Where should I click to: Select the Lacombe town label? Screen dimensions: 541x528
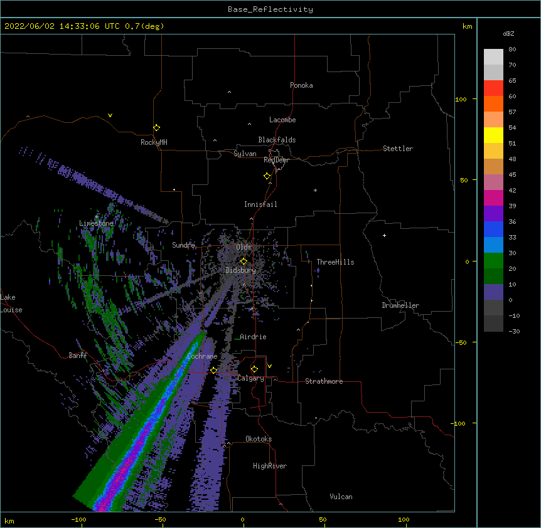click(282, 120)
